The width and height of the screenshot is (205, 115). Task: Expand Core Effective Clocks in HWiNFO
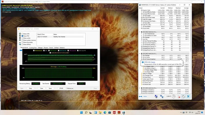click(141, 12)
